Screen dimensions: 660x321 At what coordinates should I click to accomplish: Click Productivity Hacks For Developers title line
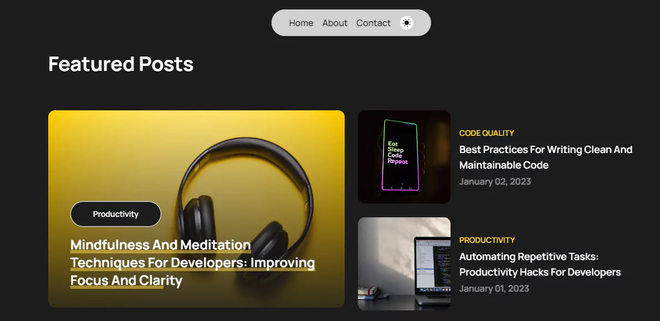[x=540, y=272]
